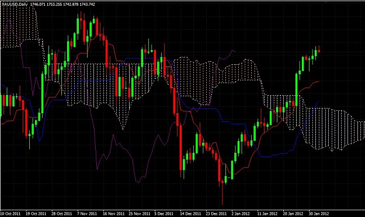
Task: Click the '19 Oct 2011' date label
Action: 36,213
